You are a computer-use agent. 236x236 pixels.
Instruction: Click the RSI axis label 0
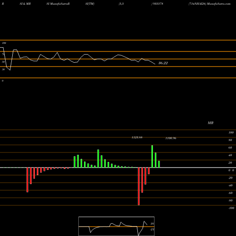pyautogui.click(x=2, y=81)
